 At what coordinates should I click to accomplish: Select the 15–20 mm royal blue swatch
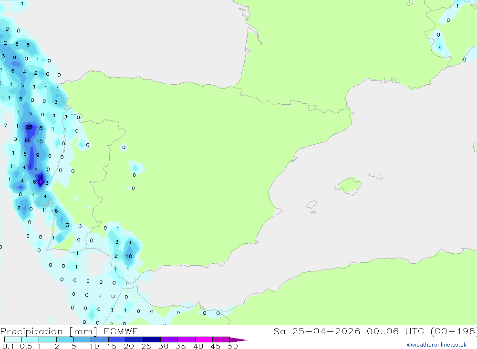coord(117,339)
